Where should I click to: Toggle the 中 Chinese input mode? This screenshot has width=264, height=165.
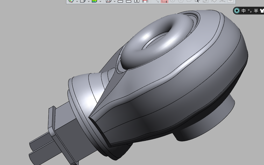click(x=244, y=11)
